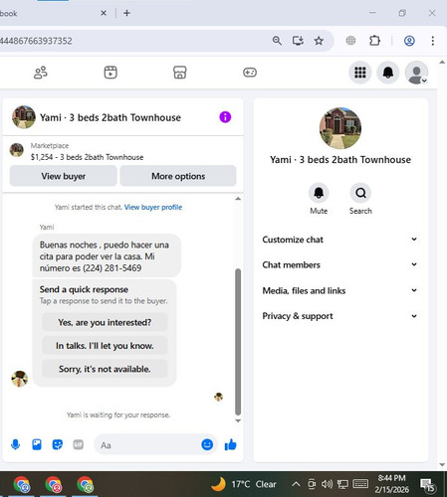
Task: Click the chat scroll up arrow
Action: click(x=238, y=199)
